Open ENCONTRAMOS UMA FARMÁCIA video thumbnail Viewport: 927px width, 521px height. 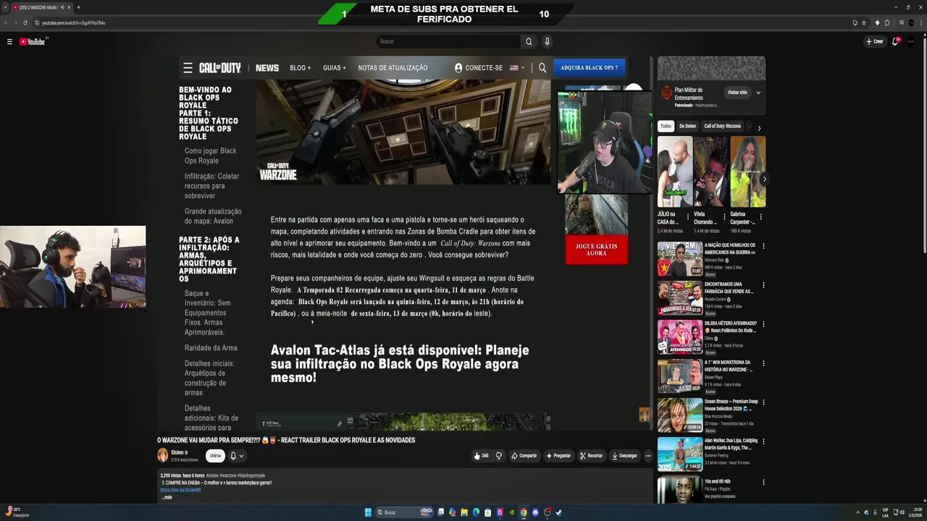pos(679,298)
